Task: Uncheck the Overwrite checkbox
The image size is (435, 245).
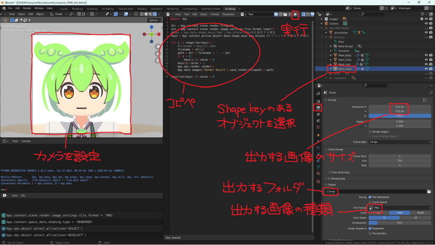Action: pos(370,228)
